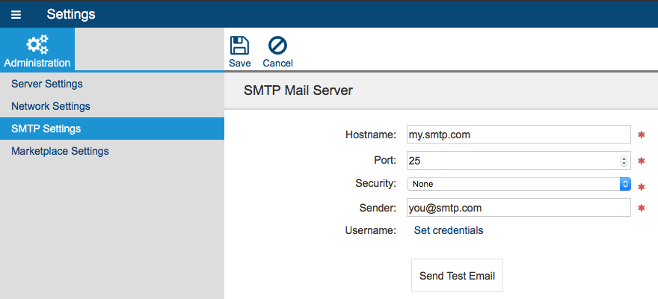Open the Security dropdown set to None
Viewport: 658px width, 299px height.
tap(519, 184)
